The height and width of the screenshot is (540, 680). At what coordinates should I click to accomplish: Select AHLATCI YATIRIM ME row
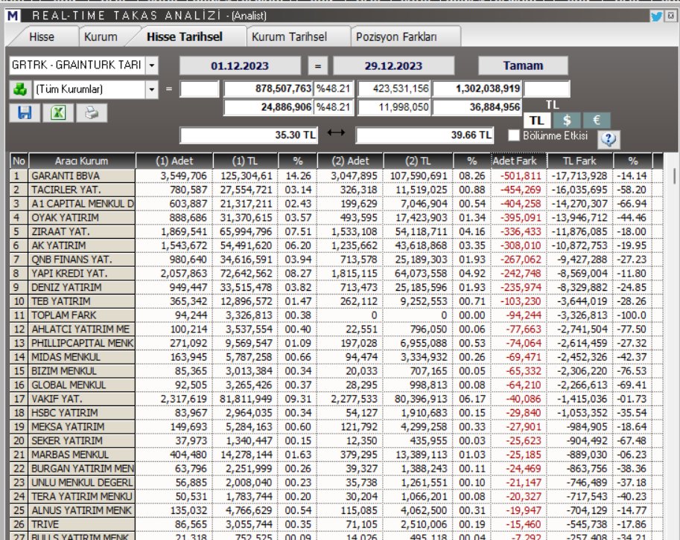pos(336,329)
